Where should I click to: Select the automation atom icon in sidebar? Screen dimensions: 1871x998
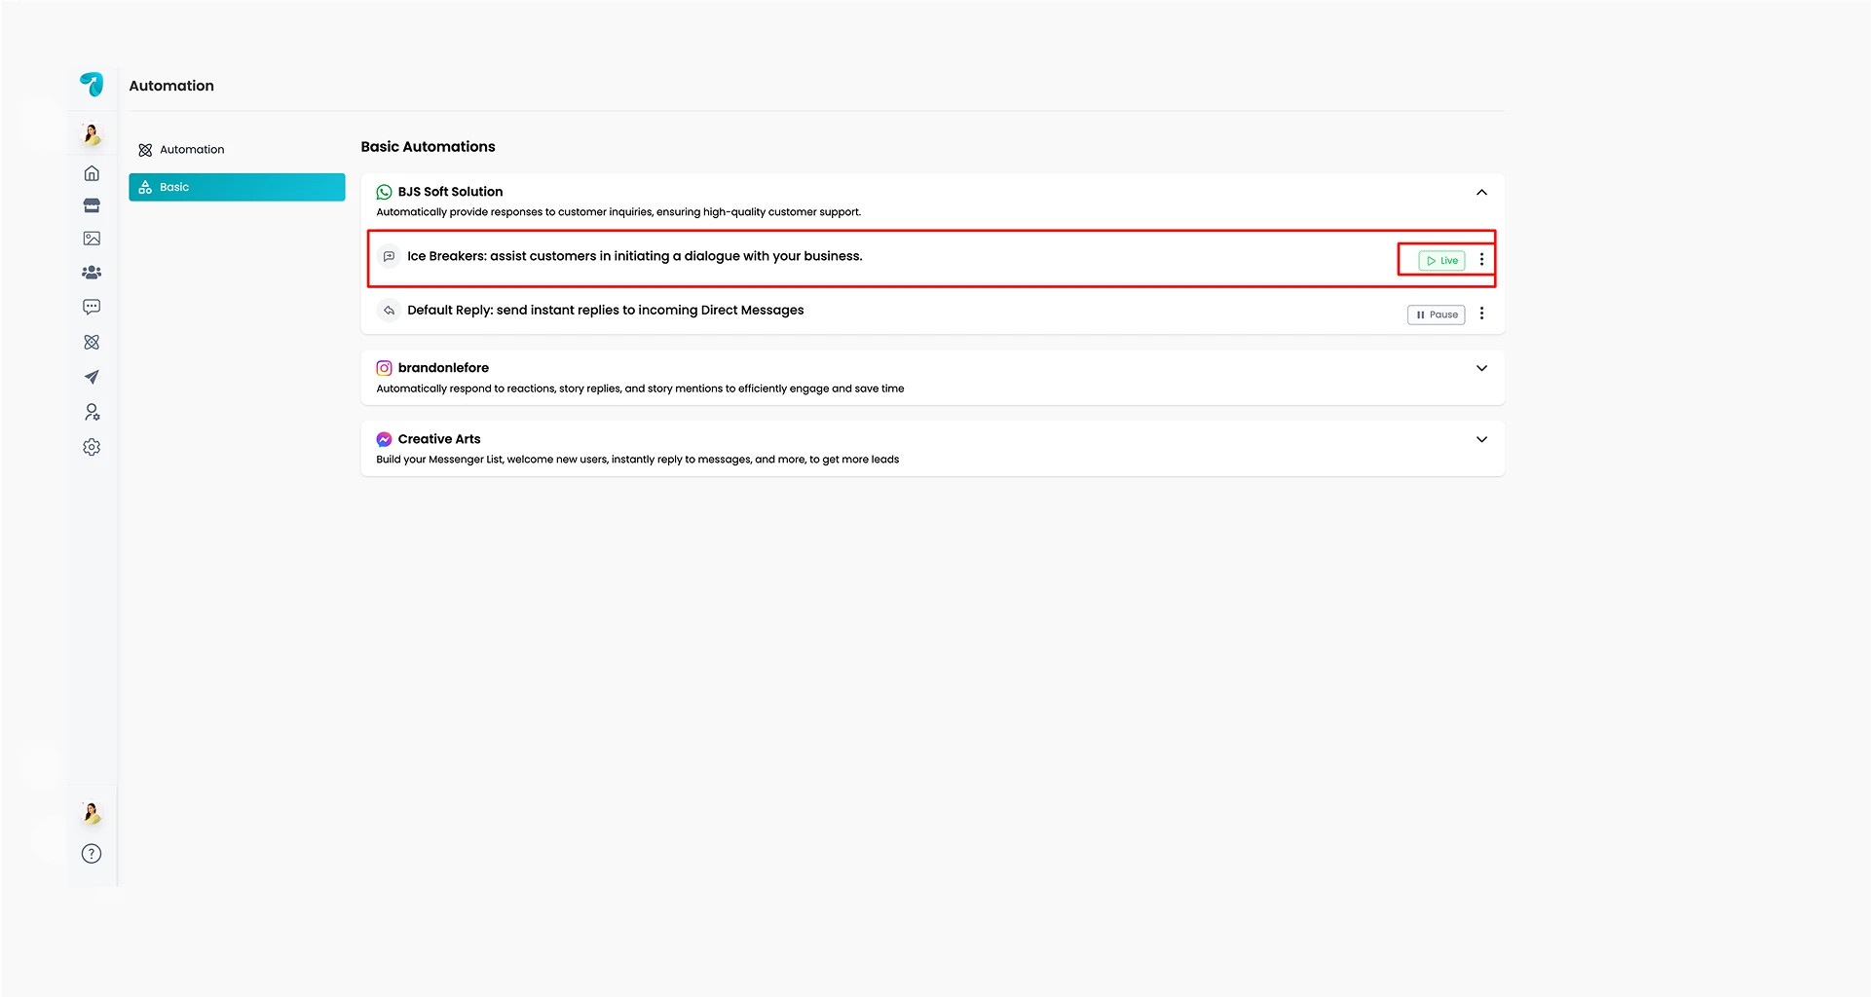click(92, 343)
